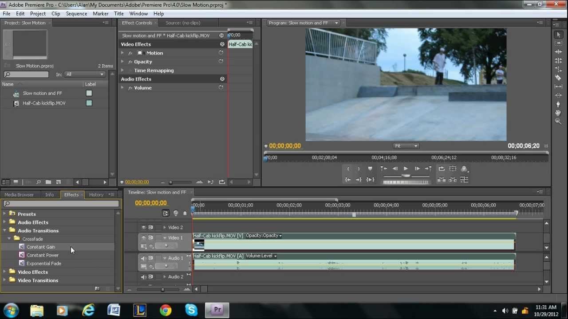568x319 pixels.
Task: Mute the Audio 1 track output
Action: pos(143,258)
